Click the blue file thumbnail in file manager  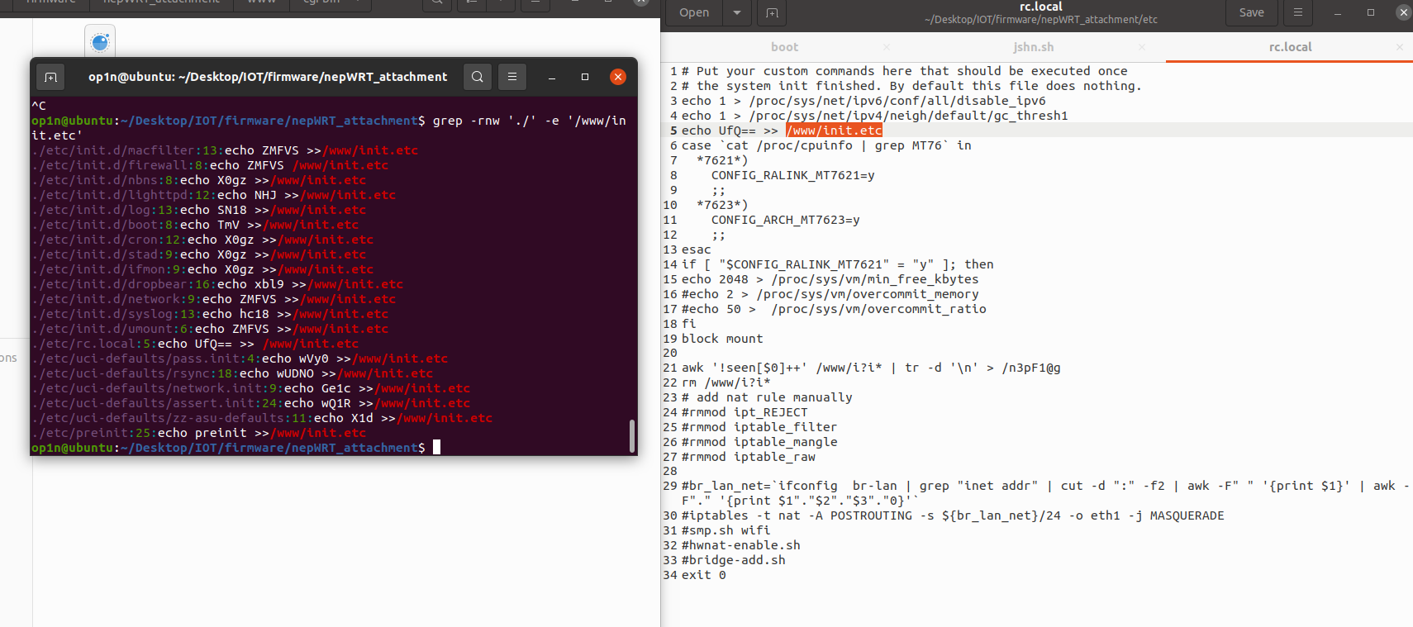[x=100, y=42]
